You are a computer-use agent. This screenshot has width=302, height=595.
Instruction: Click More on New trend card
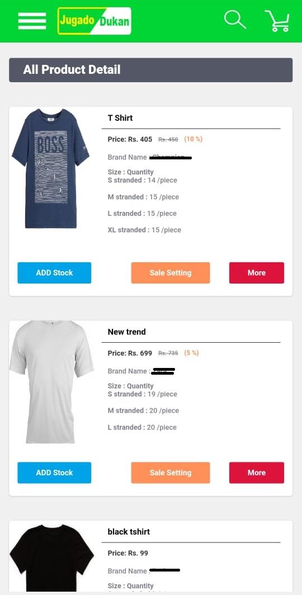coord(257,473)
